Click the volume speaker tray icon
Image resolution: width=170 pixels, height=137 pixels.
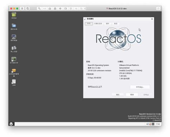pos(148,124)
